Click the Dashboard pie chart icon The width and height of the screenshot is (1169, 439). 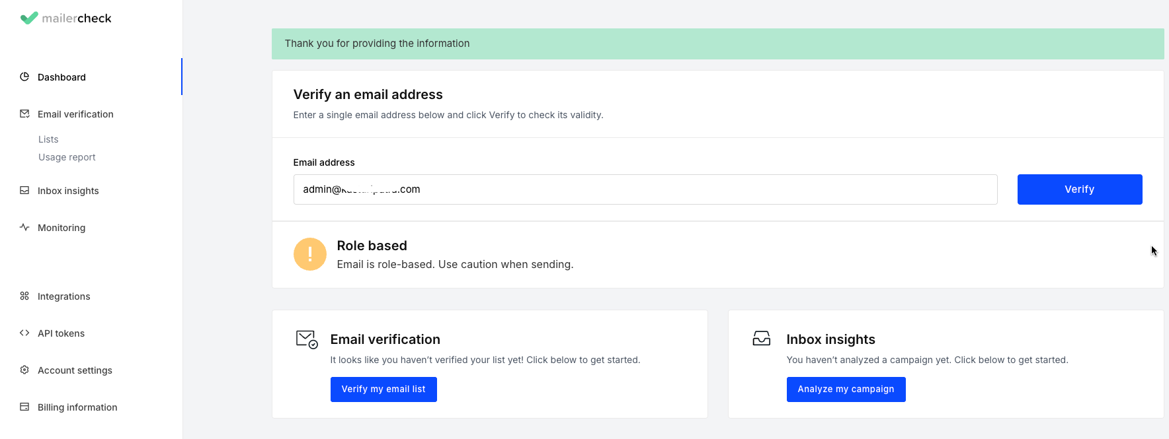pos(24,77)
